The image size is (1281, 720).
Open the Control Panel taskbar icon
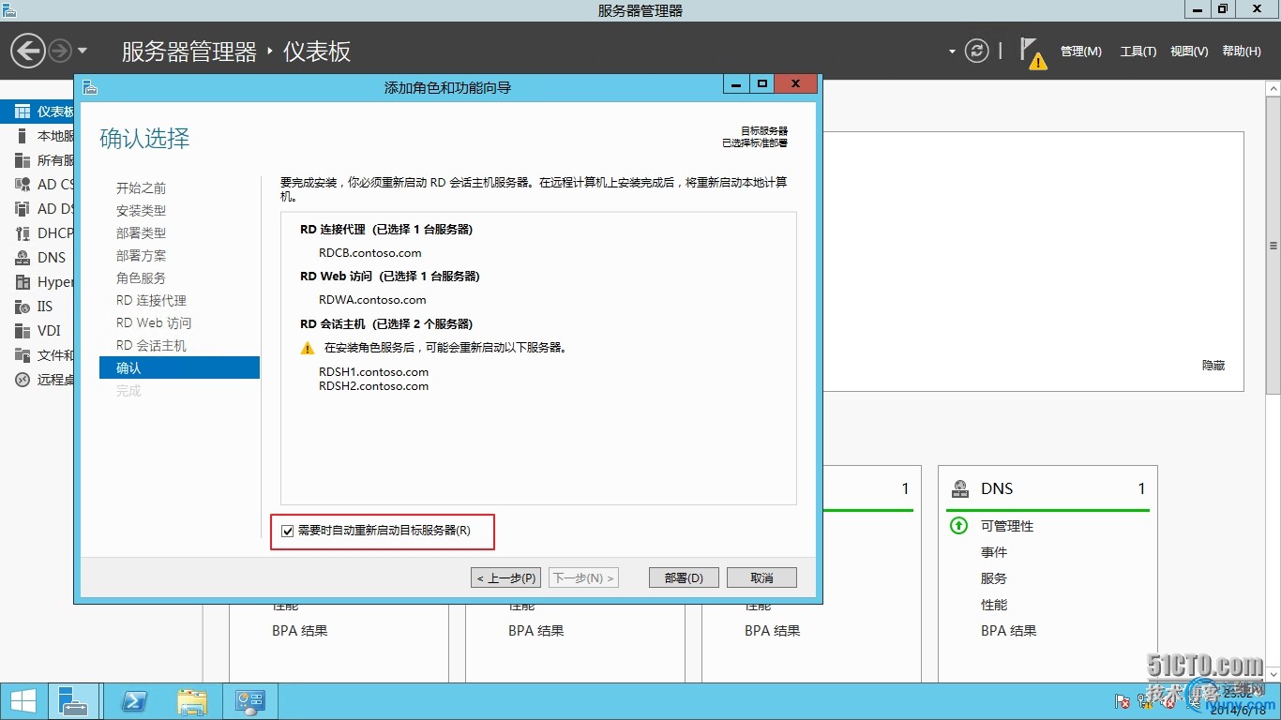[x=250, y=701]
